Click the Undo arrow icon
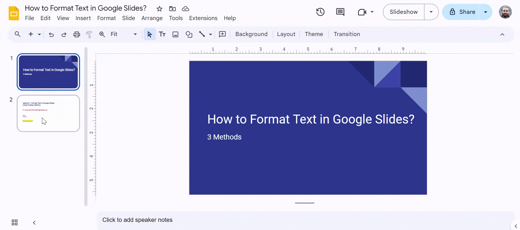Screen dimensions: 520x230 [51, 34]
